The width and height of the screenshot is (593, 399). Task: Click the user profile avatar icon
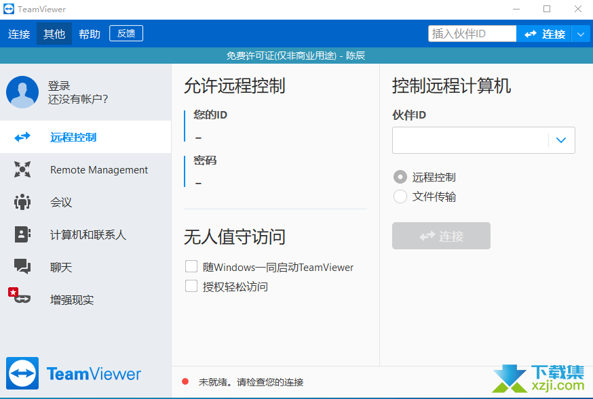(22, 92)
